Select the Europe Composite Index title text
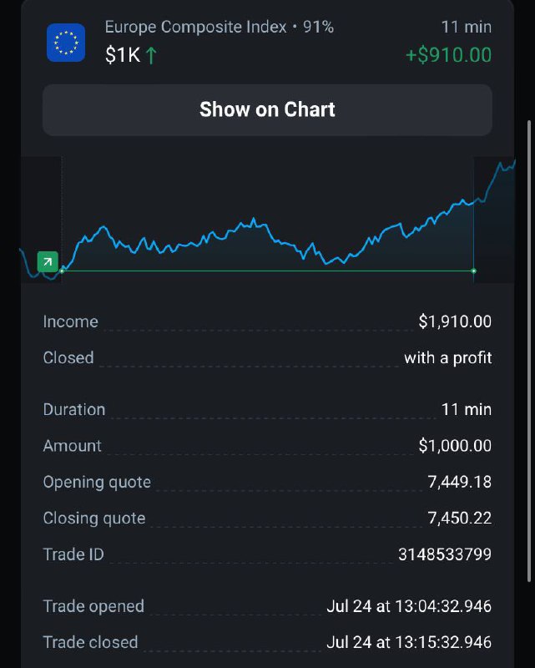This screenshot has width=535, height=668. (x=196, y=28)
